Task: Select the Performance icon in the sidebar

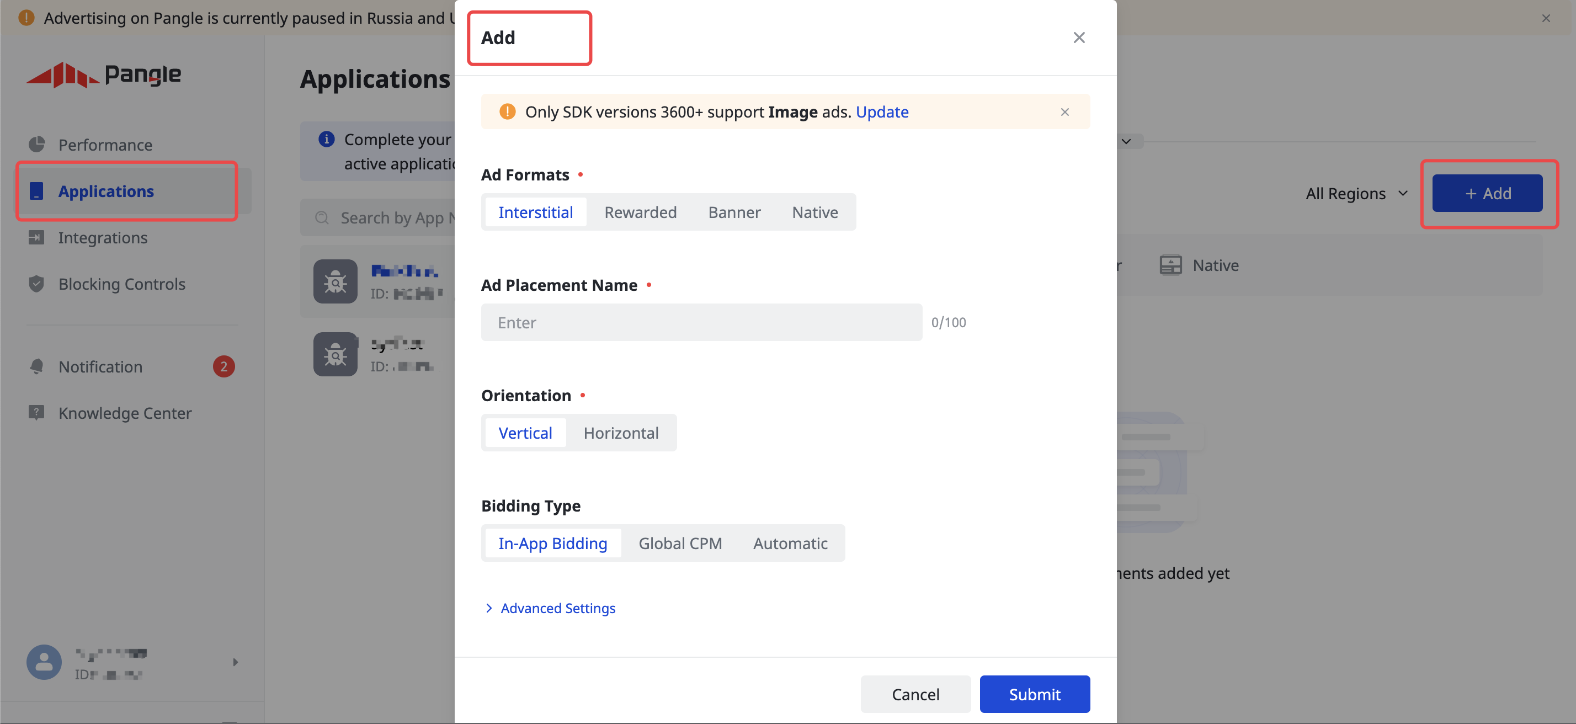Action: coord(37,145)
